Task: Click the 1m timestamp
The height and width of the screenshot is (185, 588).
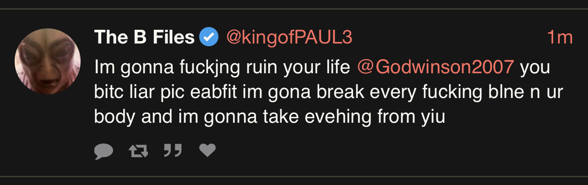Action: pos(560,37)
